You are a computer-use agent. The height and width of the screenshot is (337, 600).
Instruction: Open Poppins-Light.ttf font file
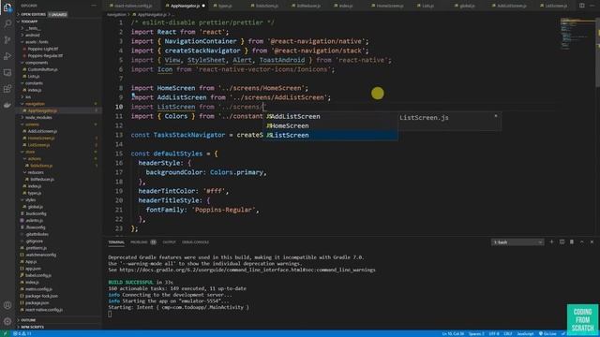click(43, 49)
